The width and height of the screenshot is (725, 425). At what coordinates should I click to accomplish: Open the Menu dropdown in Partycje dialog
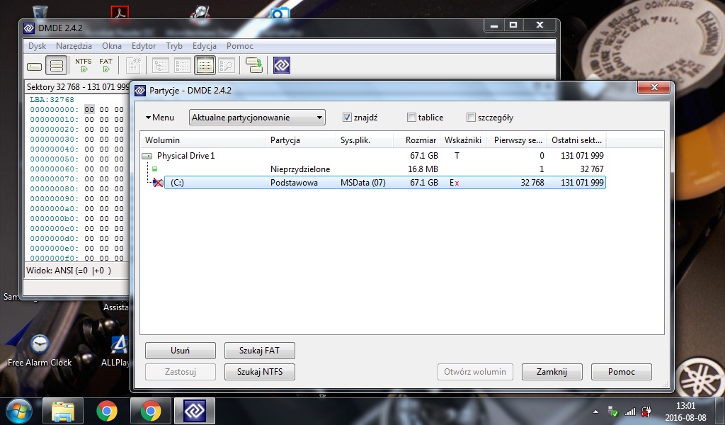click(160, 118)
